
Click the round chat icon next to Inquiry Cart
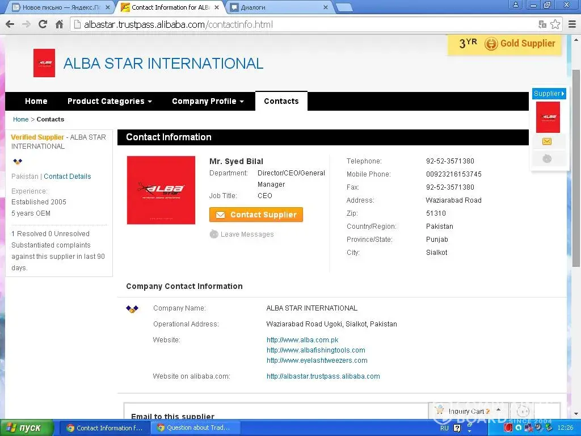(523, 411)
